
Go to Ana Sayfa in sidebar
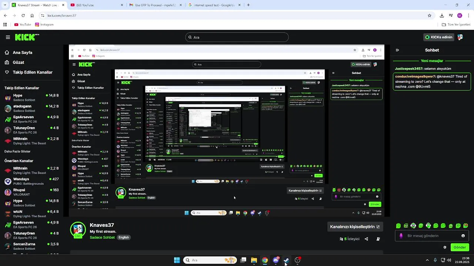pos(19,52)
